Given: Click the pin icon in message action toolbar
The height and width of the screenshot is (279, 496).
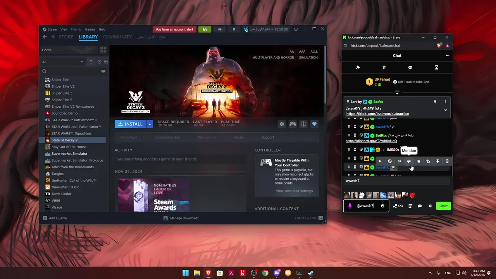Looking at the screenshot, I should pos(437,161).
